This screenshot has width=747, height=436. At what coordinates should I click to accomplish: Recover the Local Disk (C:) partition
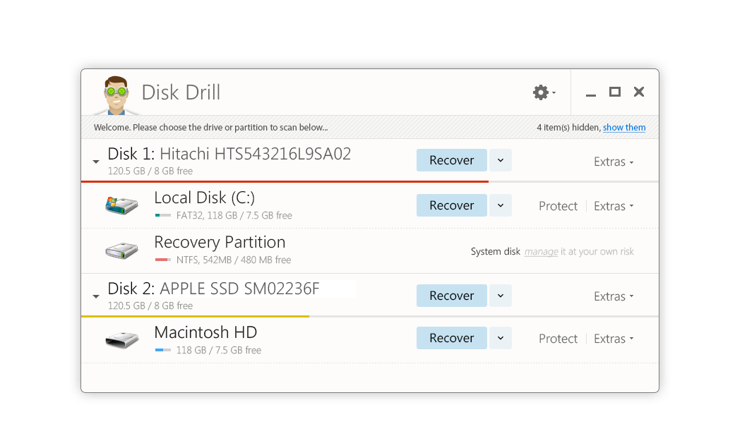pyautogui.click(x=452, y=205)
